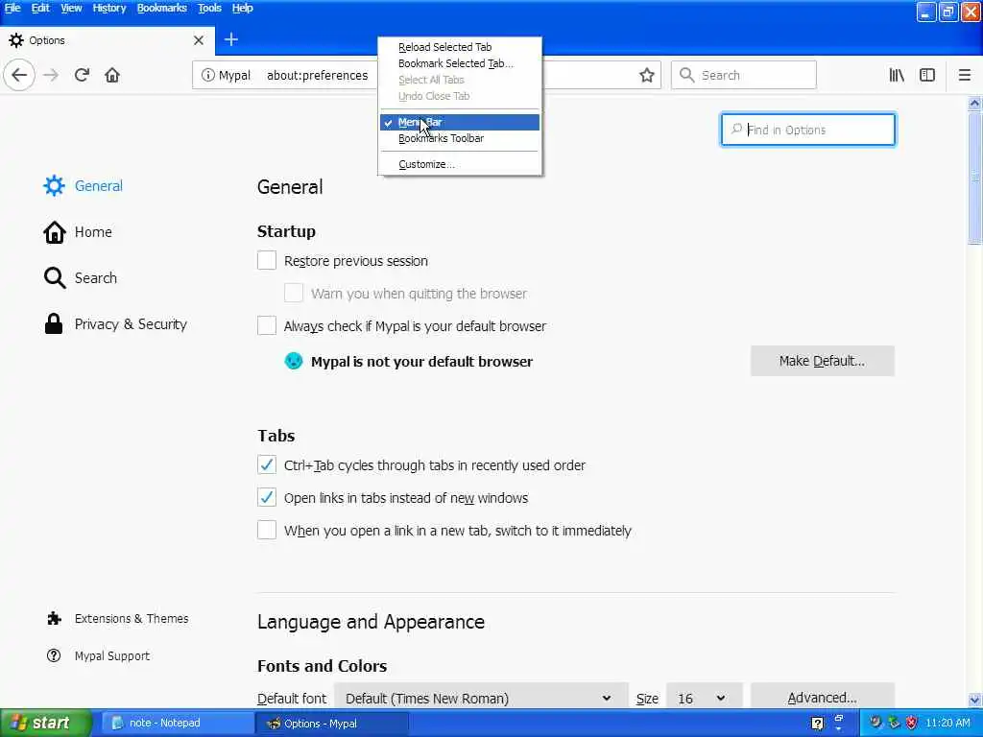Click the scrollbar up arrow
The image size is (983, 737).
tap(974, 104)
